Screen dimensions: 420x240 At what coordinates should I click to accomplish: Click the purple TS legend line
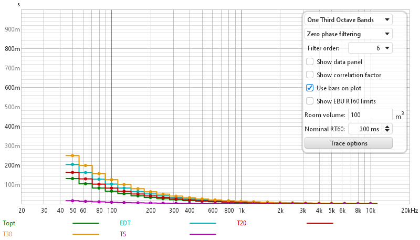pyautogui.click(x=203, y=234)
